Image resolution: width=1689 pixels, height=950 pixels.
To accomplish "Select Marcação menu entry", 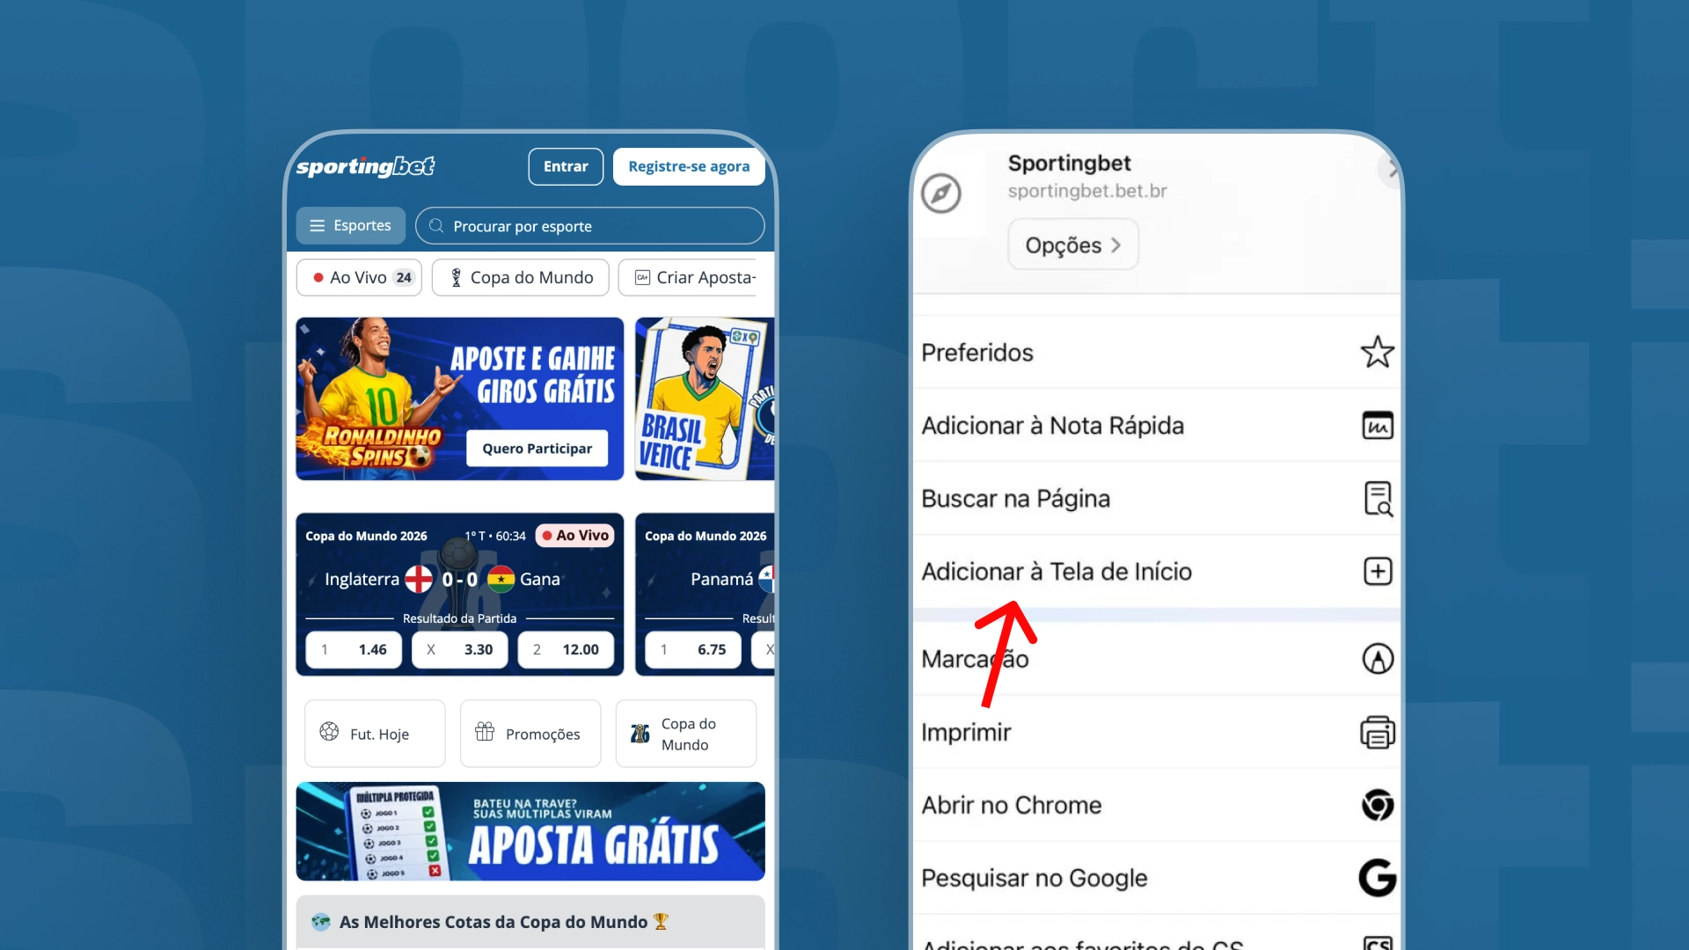I will (x=1157, y=659).
